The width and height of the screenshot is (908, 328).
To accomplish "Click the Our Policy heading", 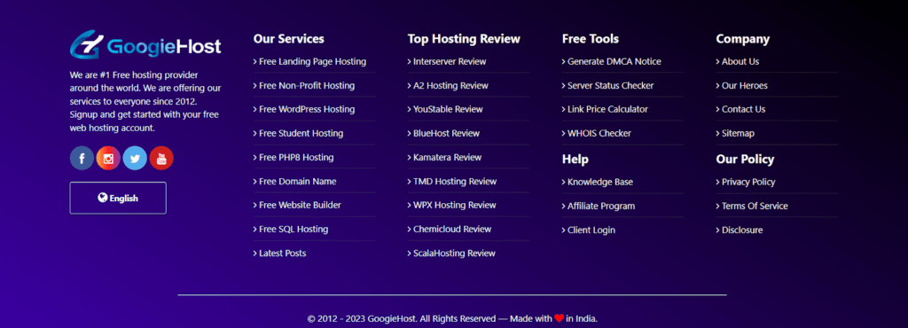I will click(x=745, y=159).
